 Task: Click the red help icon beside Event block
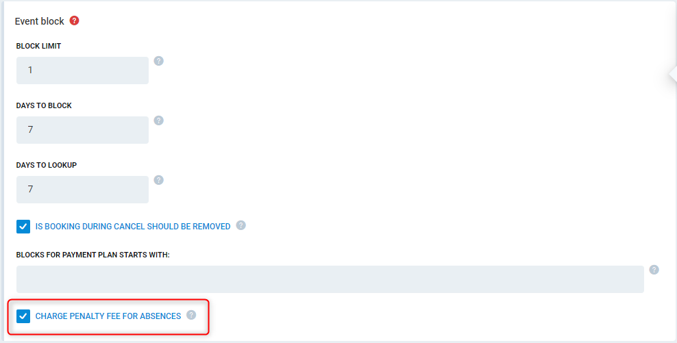click(x=74, y=21)
